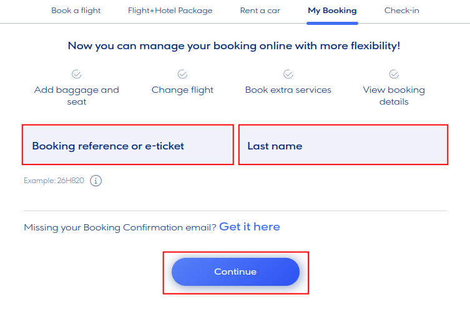
Task: Click the checkmark icon above Change flight
Action: click(x=182, y=74)
